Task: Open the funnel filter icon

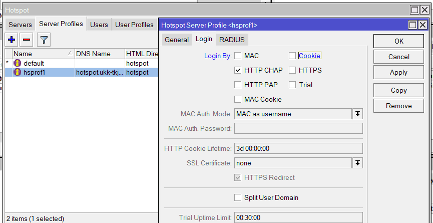Action: click(44, 39)
